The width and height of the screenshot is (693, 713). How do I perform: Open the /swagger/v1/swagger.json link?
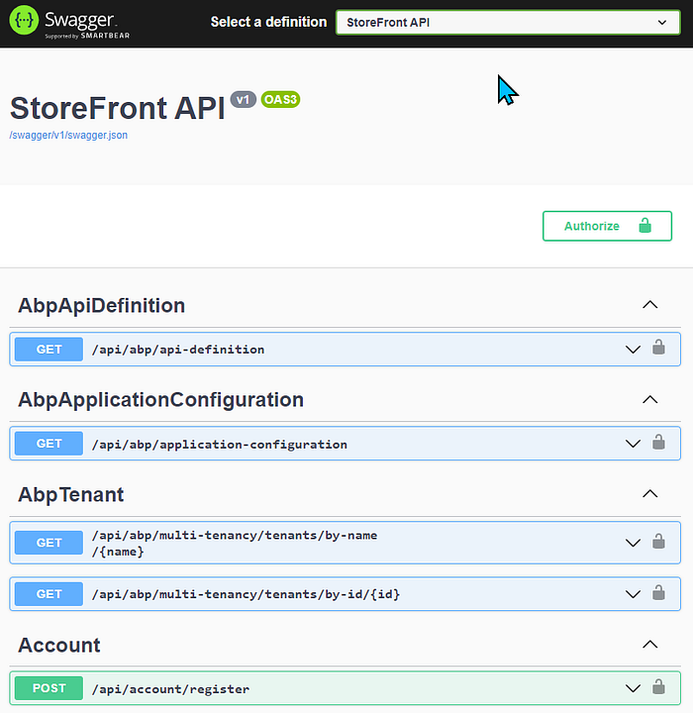point(68,135)
